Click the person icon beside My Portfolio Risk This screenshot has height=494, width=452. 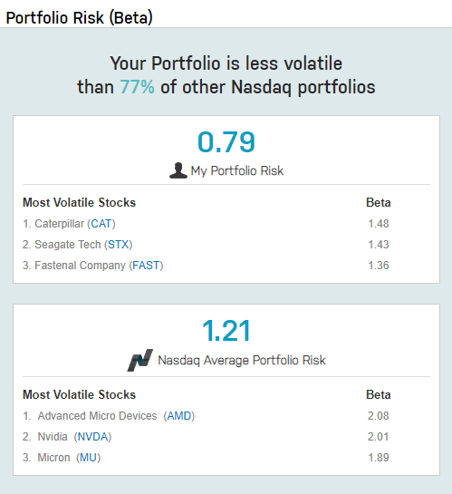[x=178, y=170]
